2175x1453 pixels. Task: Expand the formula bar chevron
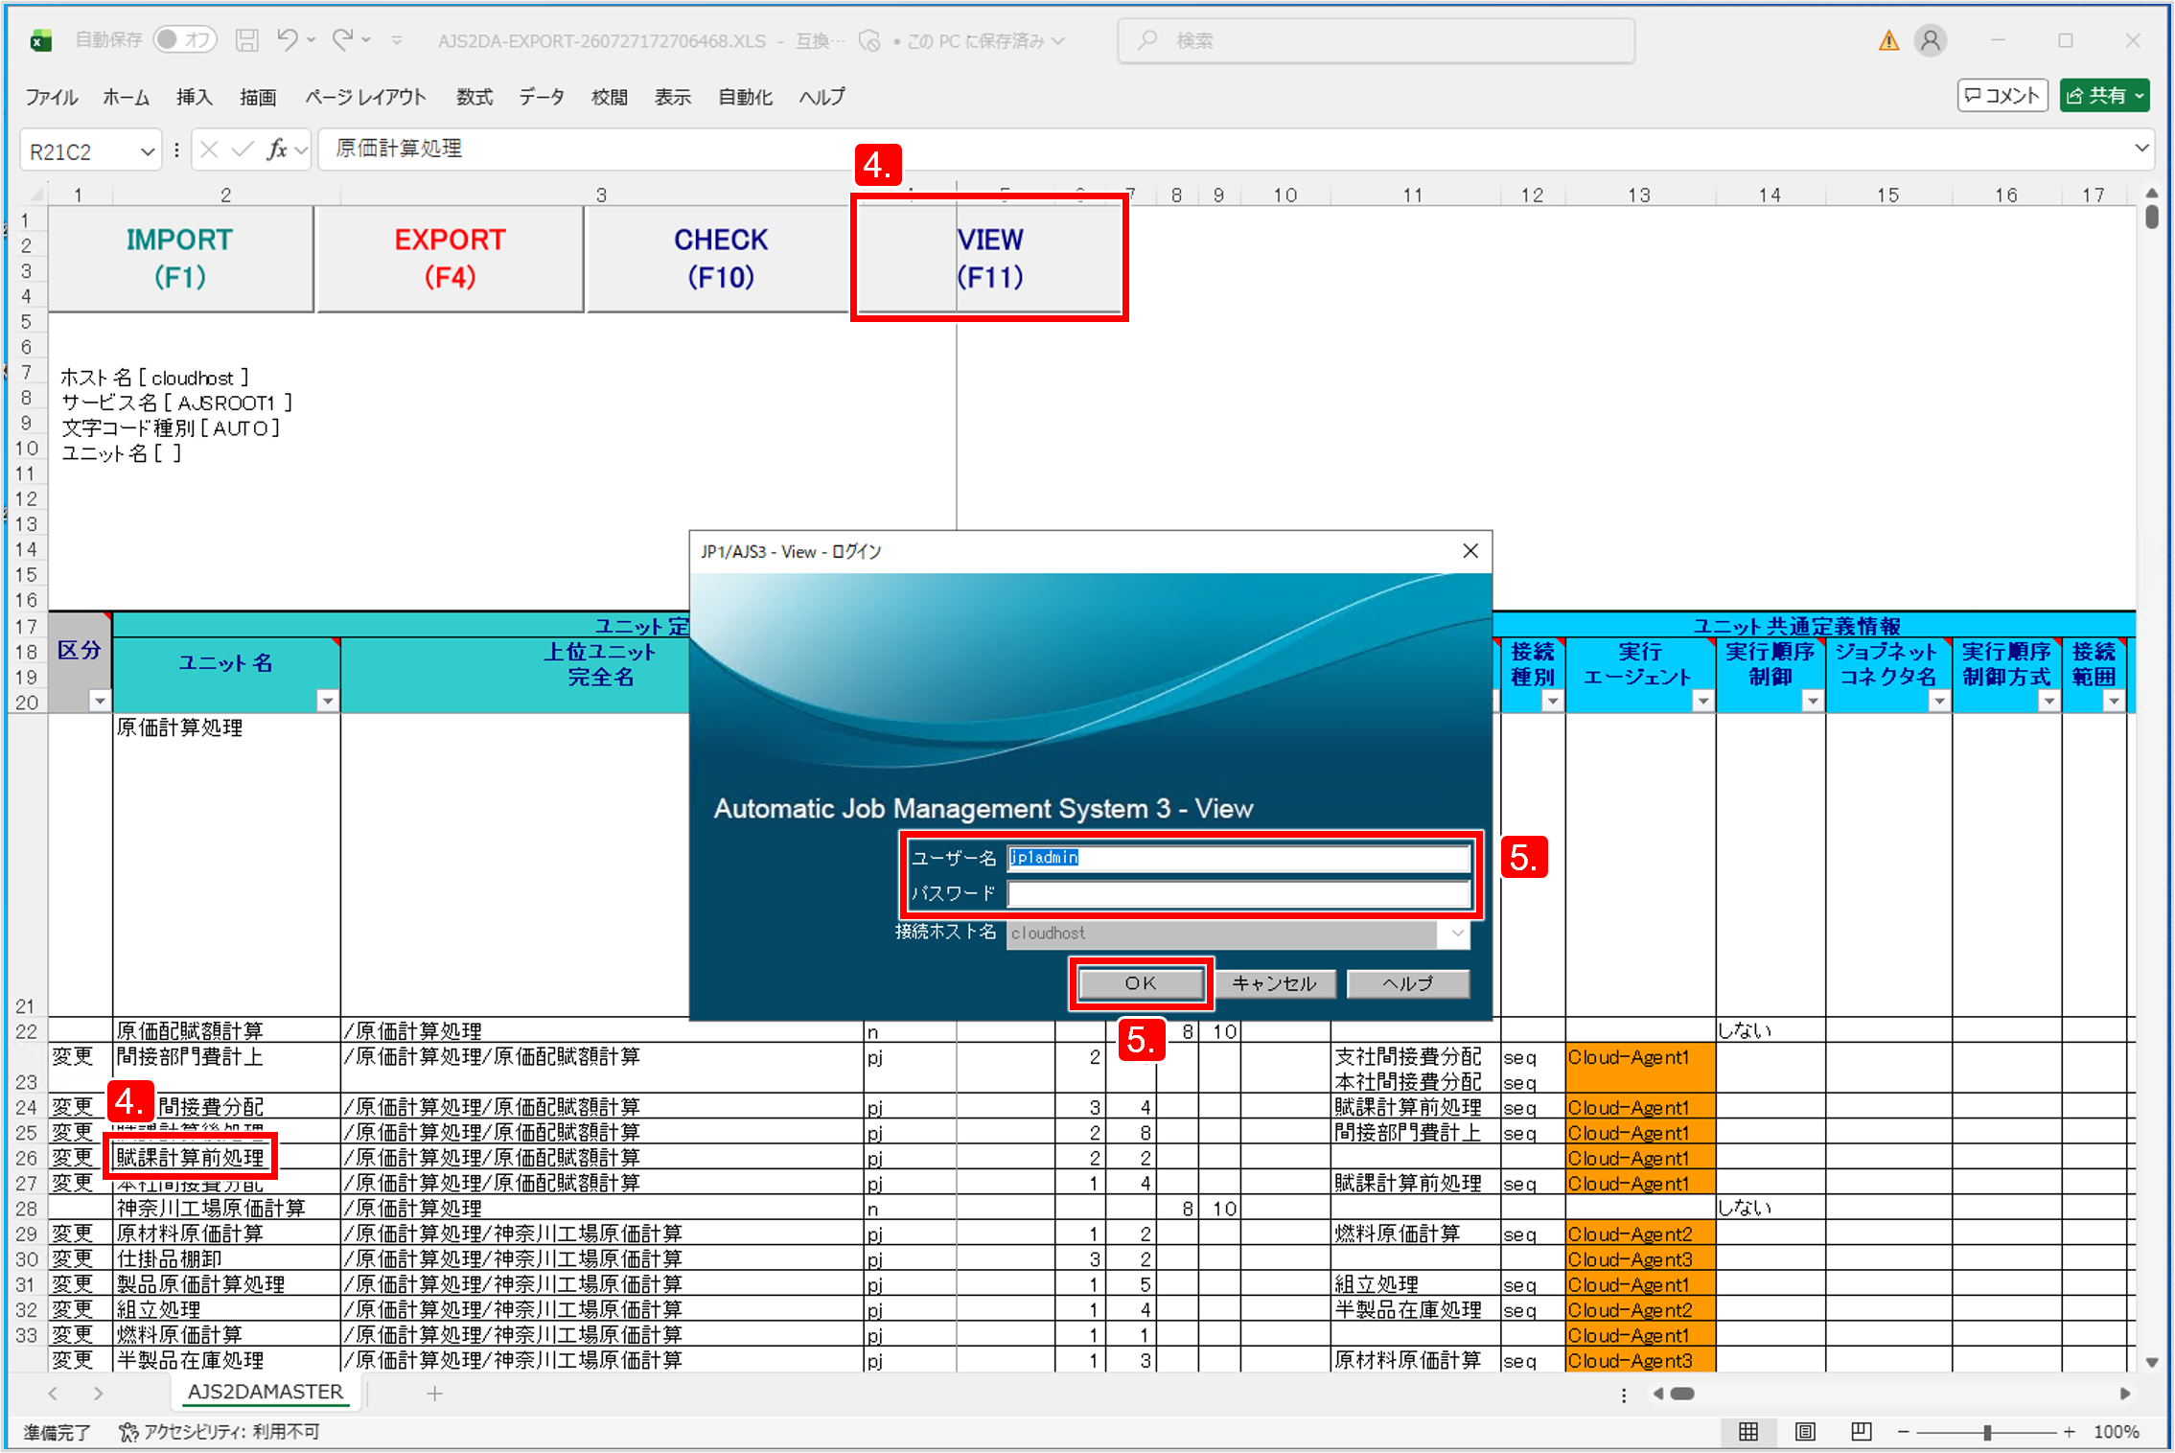(x=2141, y=149)
